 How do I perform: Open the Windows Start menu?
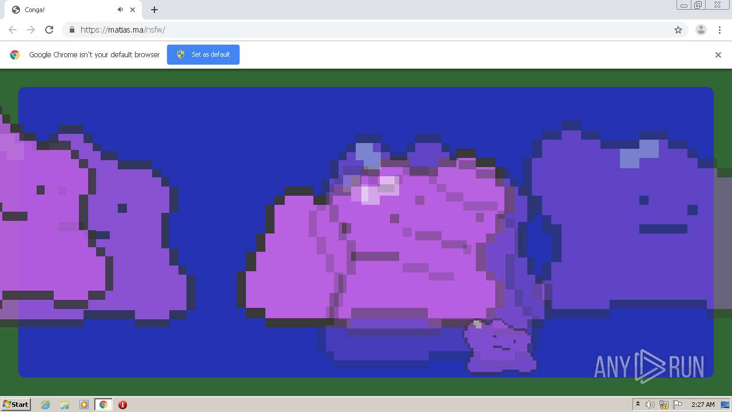pos(15,404)
